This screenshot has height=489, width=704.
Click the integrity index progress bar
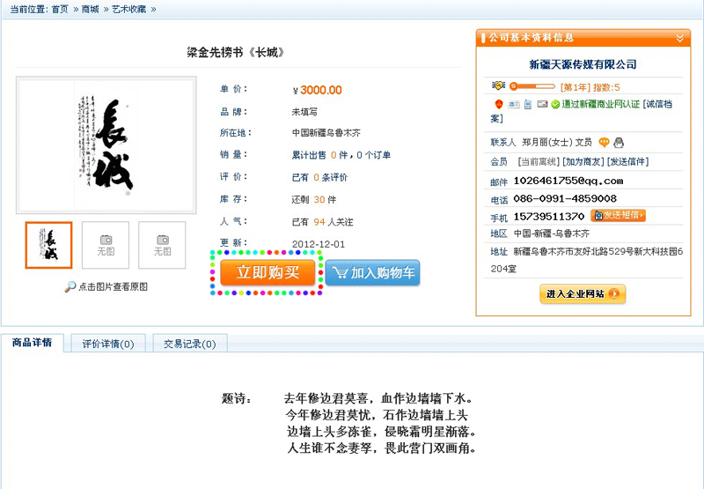pos(532,86)
